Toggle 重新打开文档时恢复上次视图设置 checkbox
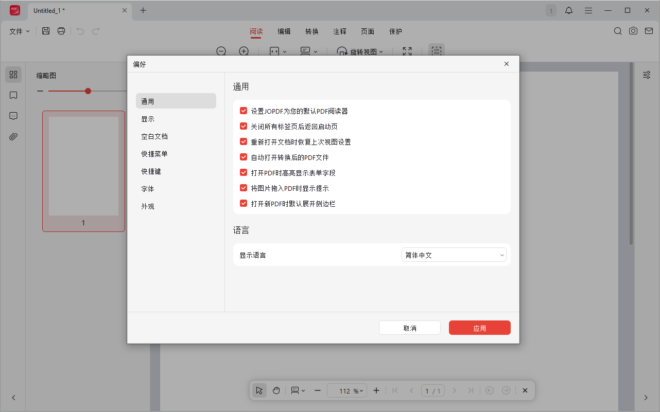The width and height of the screenshot is (660, 412). (x=244, y=142)
